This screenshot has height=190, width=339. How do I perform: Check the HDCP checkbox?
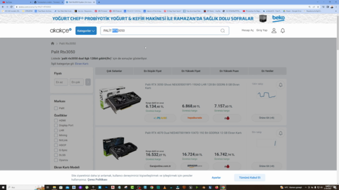pyautogui.click(x=56, y=145)
